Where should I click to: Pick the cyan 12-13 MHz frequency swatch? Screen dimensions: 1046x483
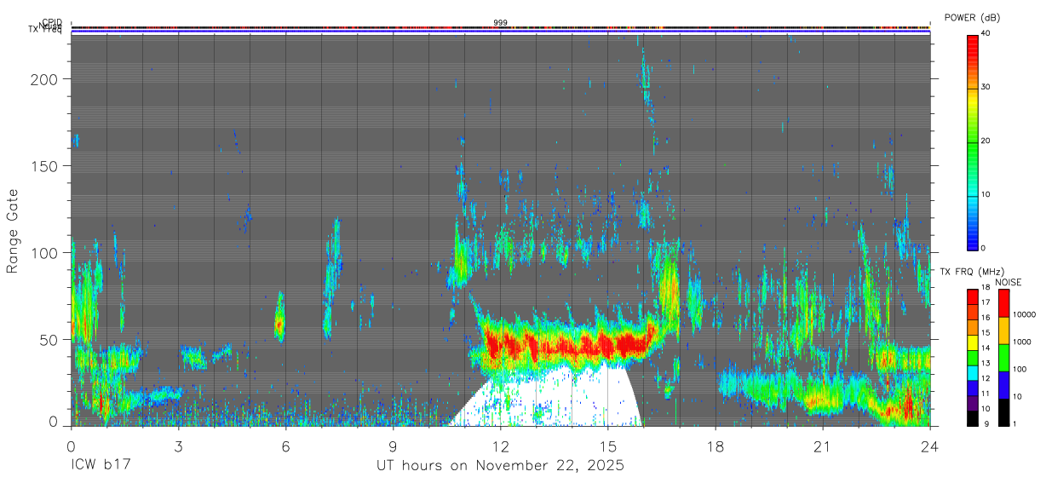[972, 373]
